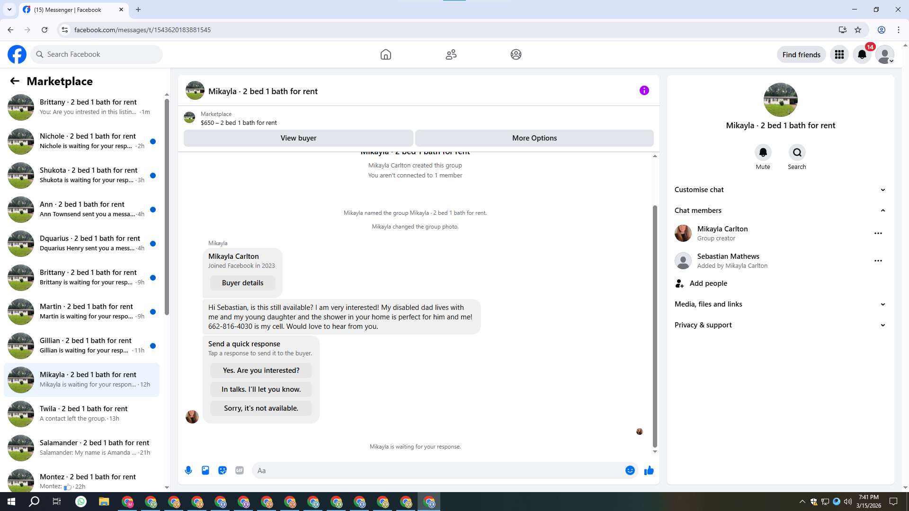
Task: Open Montez's 2 bed 1 bath chat
Action: pyautogui.click(x=82, y=479)
